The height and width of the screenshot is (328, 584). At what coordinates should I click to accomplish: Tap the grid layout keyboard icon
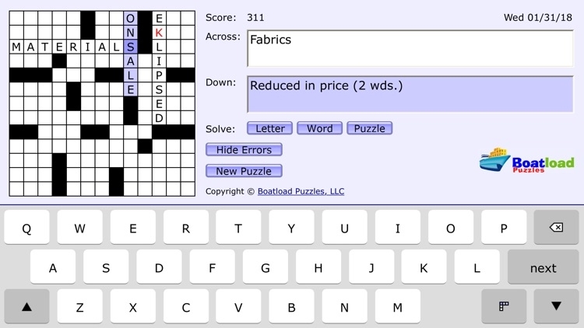pyautogui.click(x=504, y=306)
